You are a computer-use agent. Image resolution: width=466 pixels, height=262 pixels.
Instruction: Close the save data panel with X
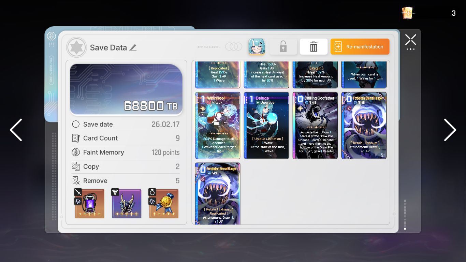coord(410,40)
